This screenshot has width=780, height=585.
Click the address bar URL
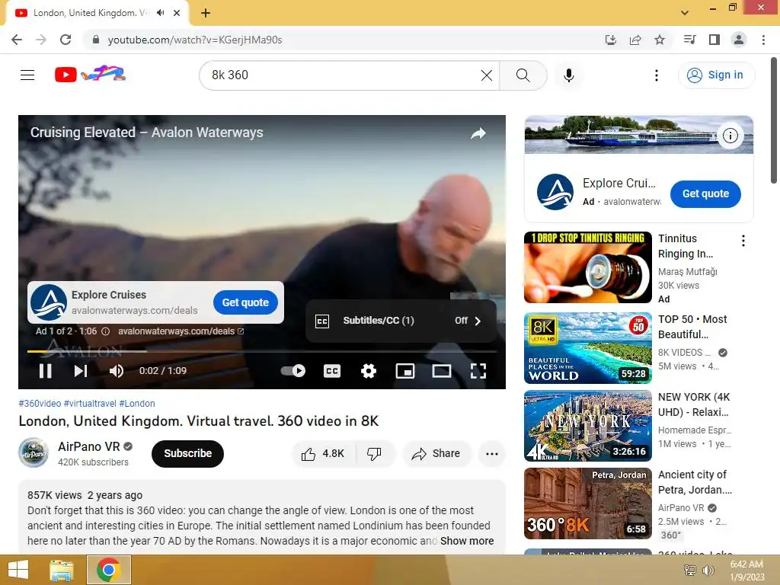(195, 40)
